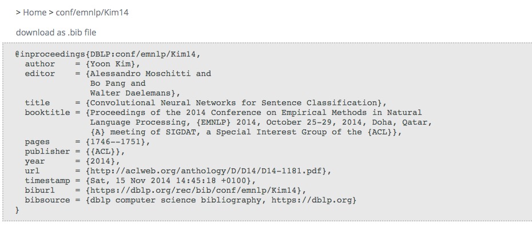The image size is (532, 226).
Task: Click the timestamp Sat, 15 Nov 2014 value
Action: pyautogui.click(x=170, y=181)
